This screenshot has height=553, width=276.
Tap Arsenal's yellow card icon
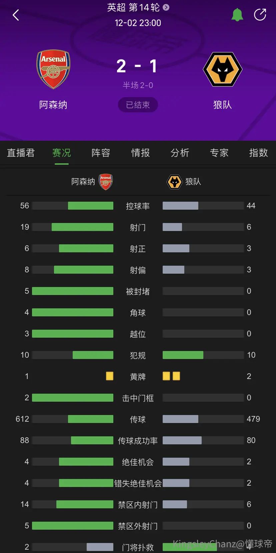[110, 376]
